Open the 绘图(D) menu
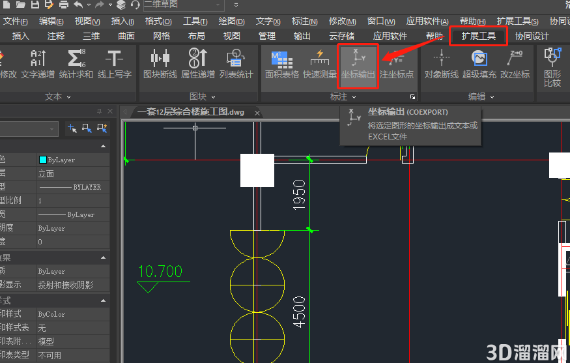Screen dimensions: 570x363 coord(231,22)
